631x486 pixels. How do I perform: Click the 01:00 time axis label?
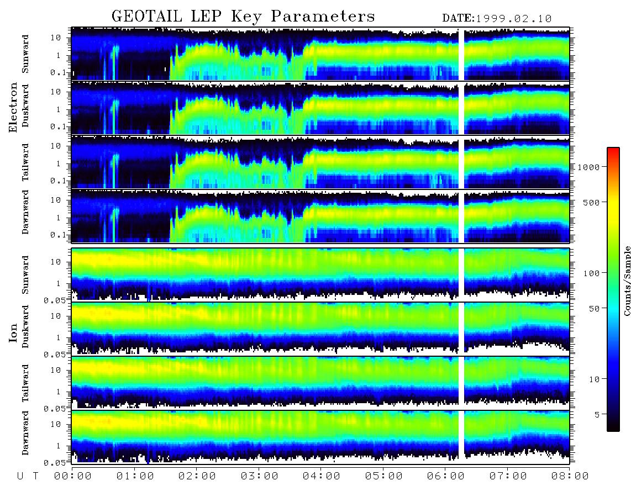[x=135, y=477]
